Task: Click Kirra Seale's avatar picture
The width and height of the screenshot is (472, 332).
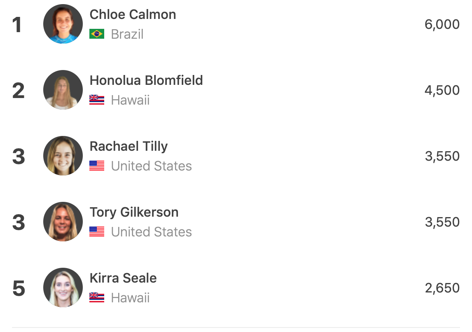Action: click(63, 288)
